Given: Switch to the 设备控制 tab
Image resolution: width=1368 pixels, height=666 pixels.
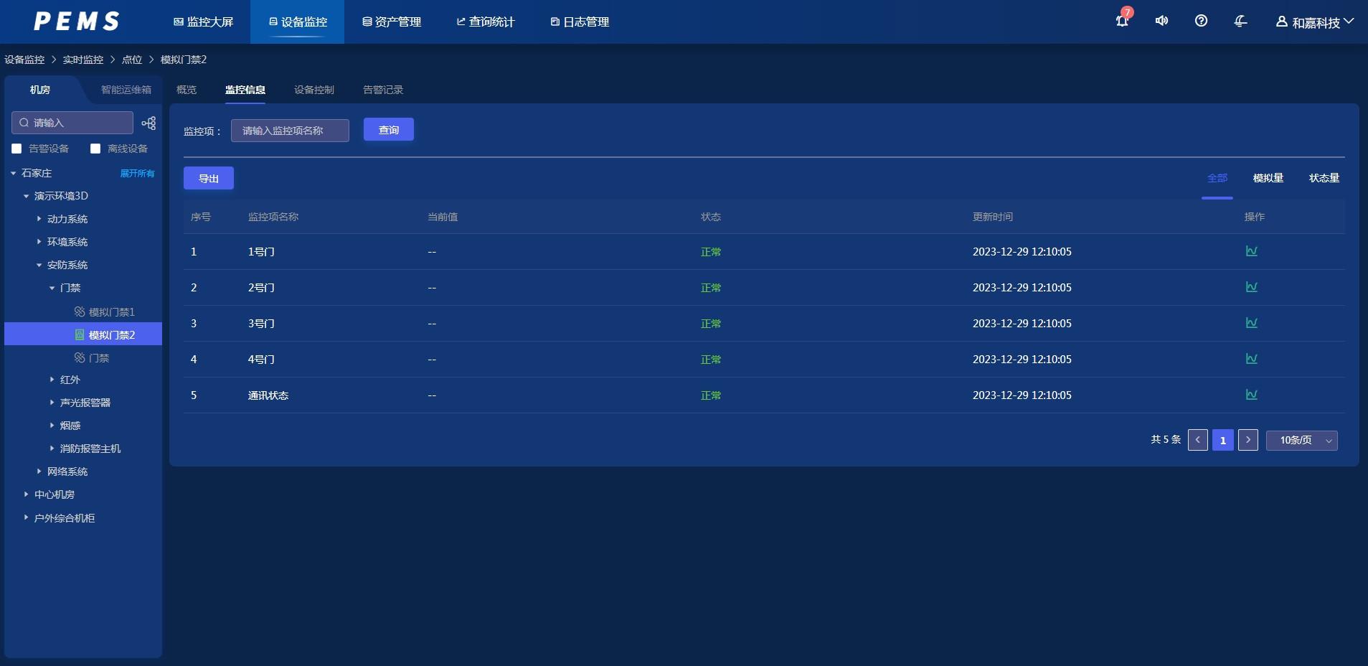Looking at the screenshot, I should 313,90.
